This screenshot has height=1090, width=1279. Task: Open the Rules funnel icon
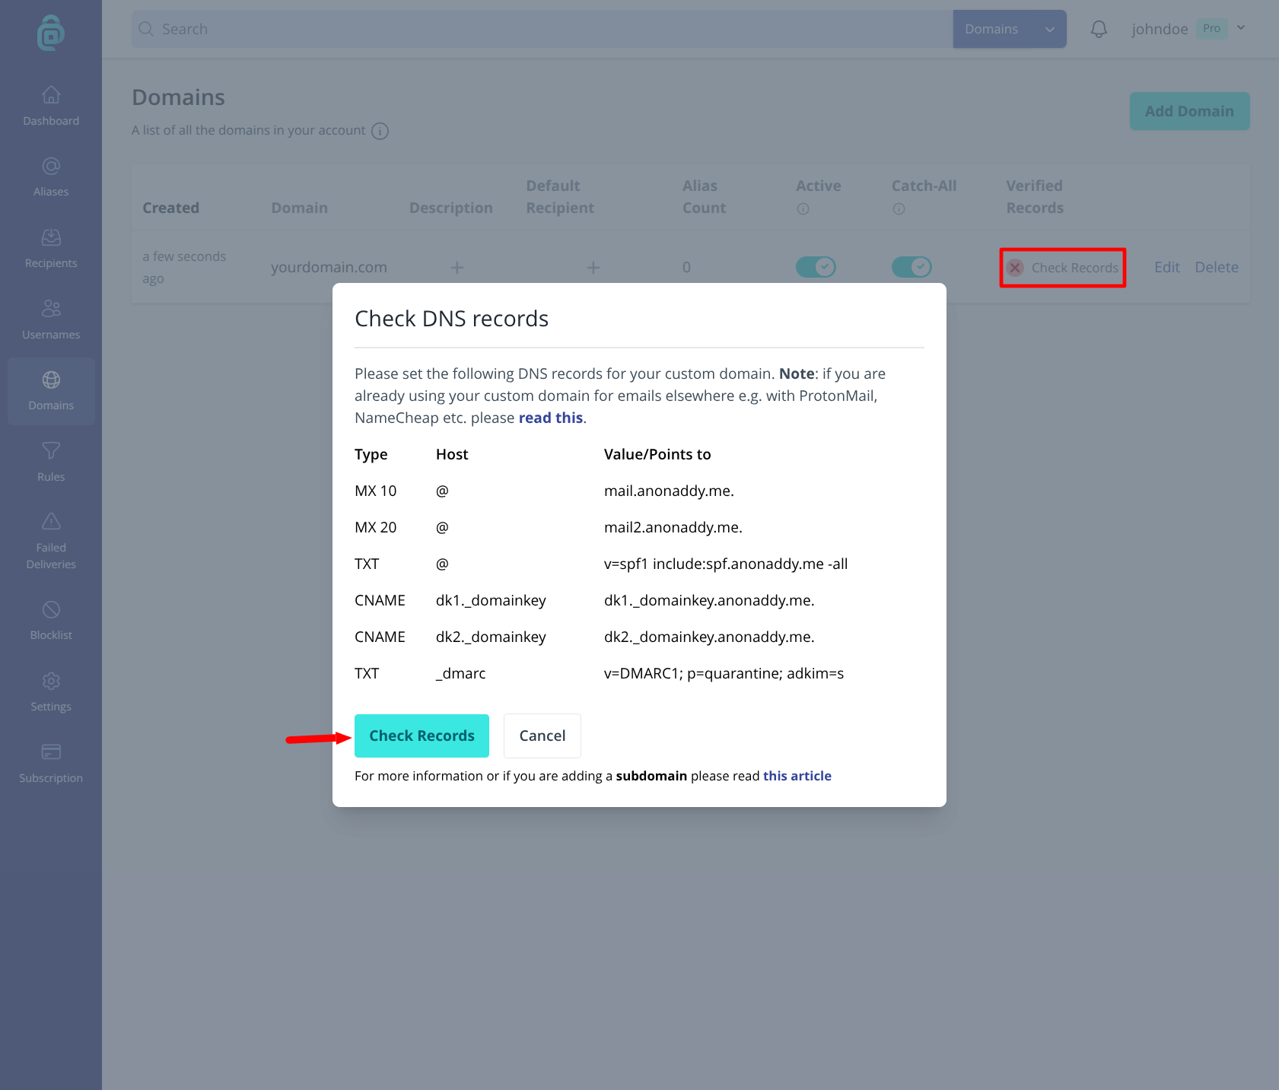pyautogui.click(x=51, y=451)
